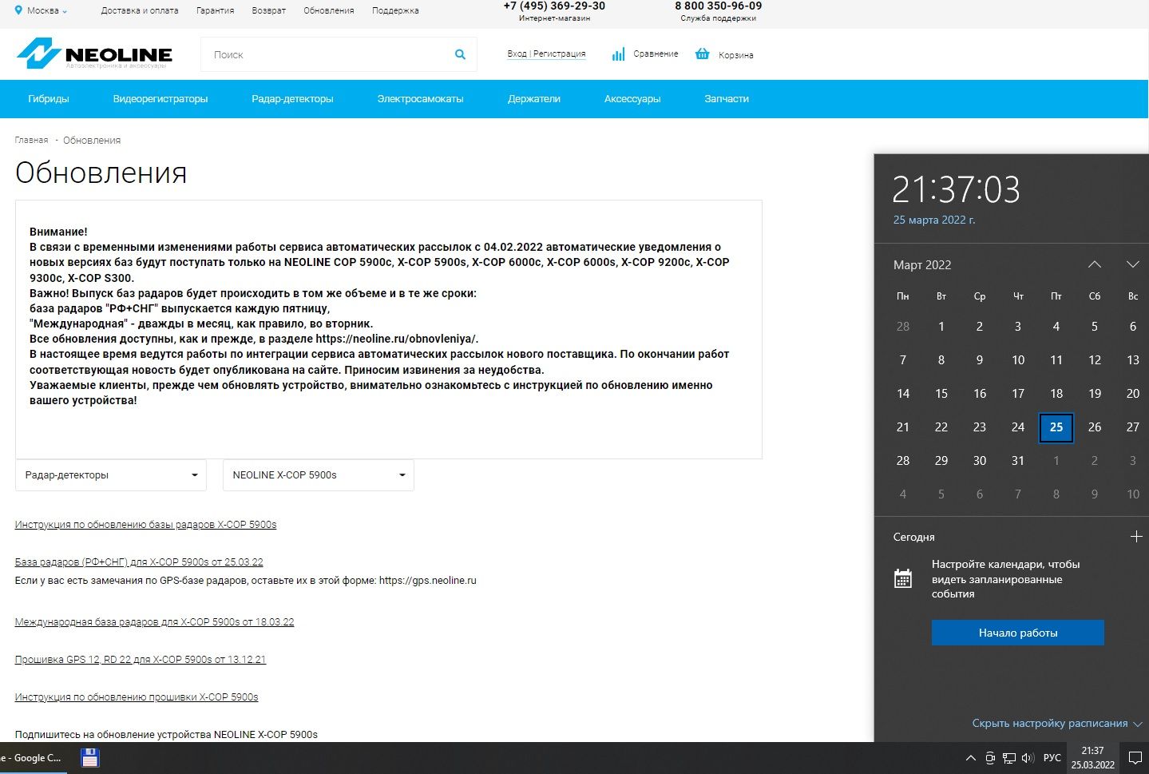The image size is (1149, 774).
Task: Open Инструкция по обновлению базы радаров link
Action: (x=146, y=525)
